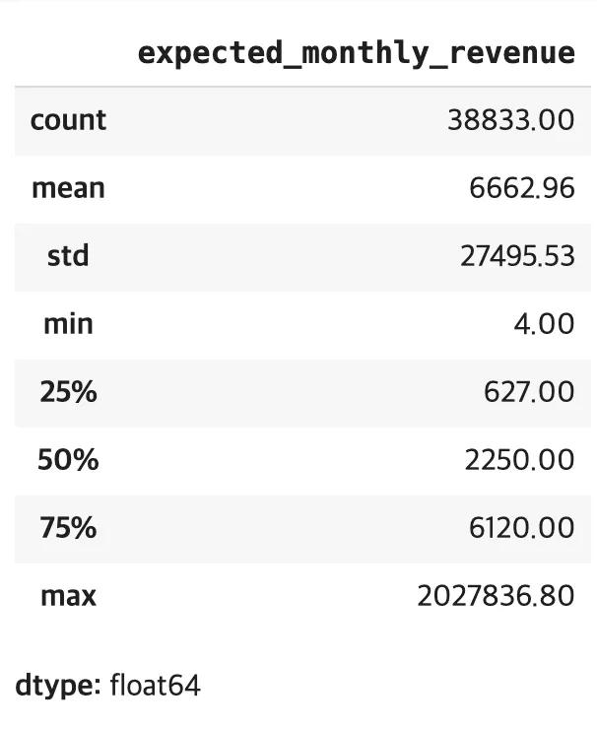Select the 25% row label
597x729 pixels.
pos(68,392)
